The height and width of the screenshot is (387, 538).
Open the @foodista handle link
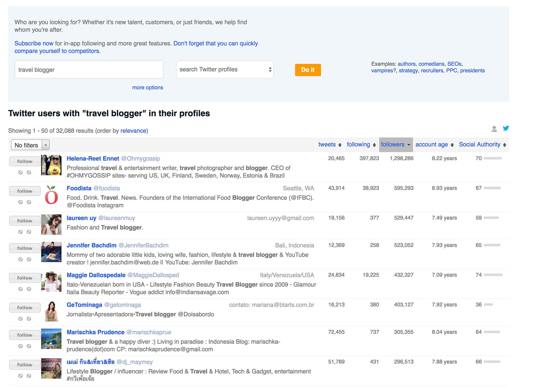pos(107,188)
